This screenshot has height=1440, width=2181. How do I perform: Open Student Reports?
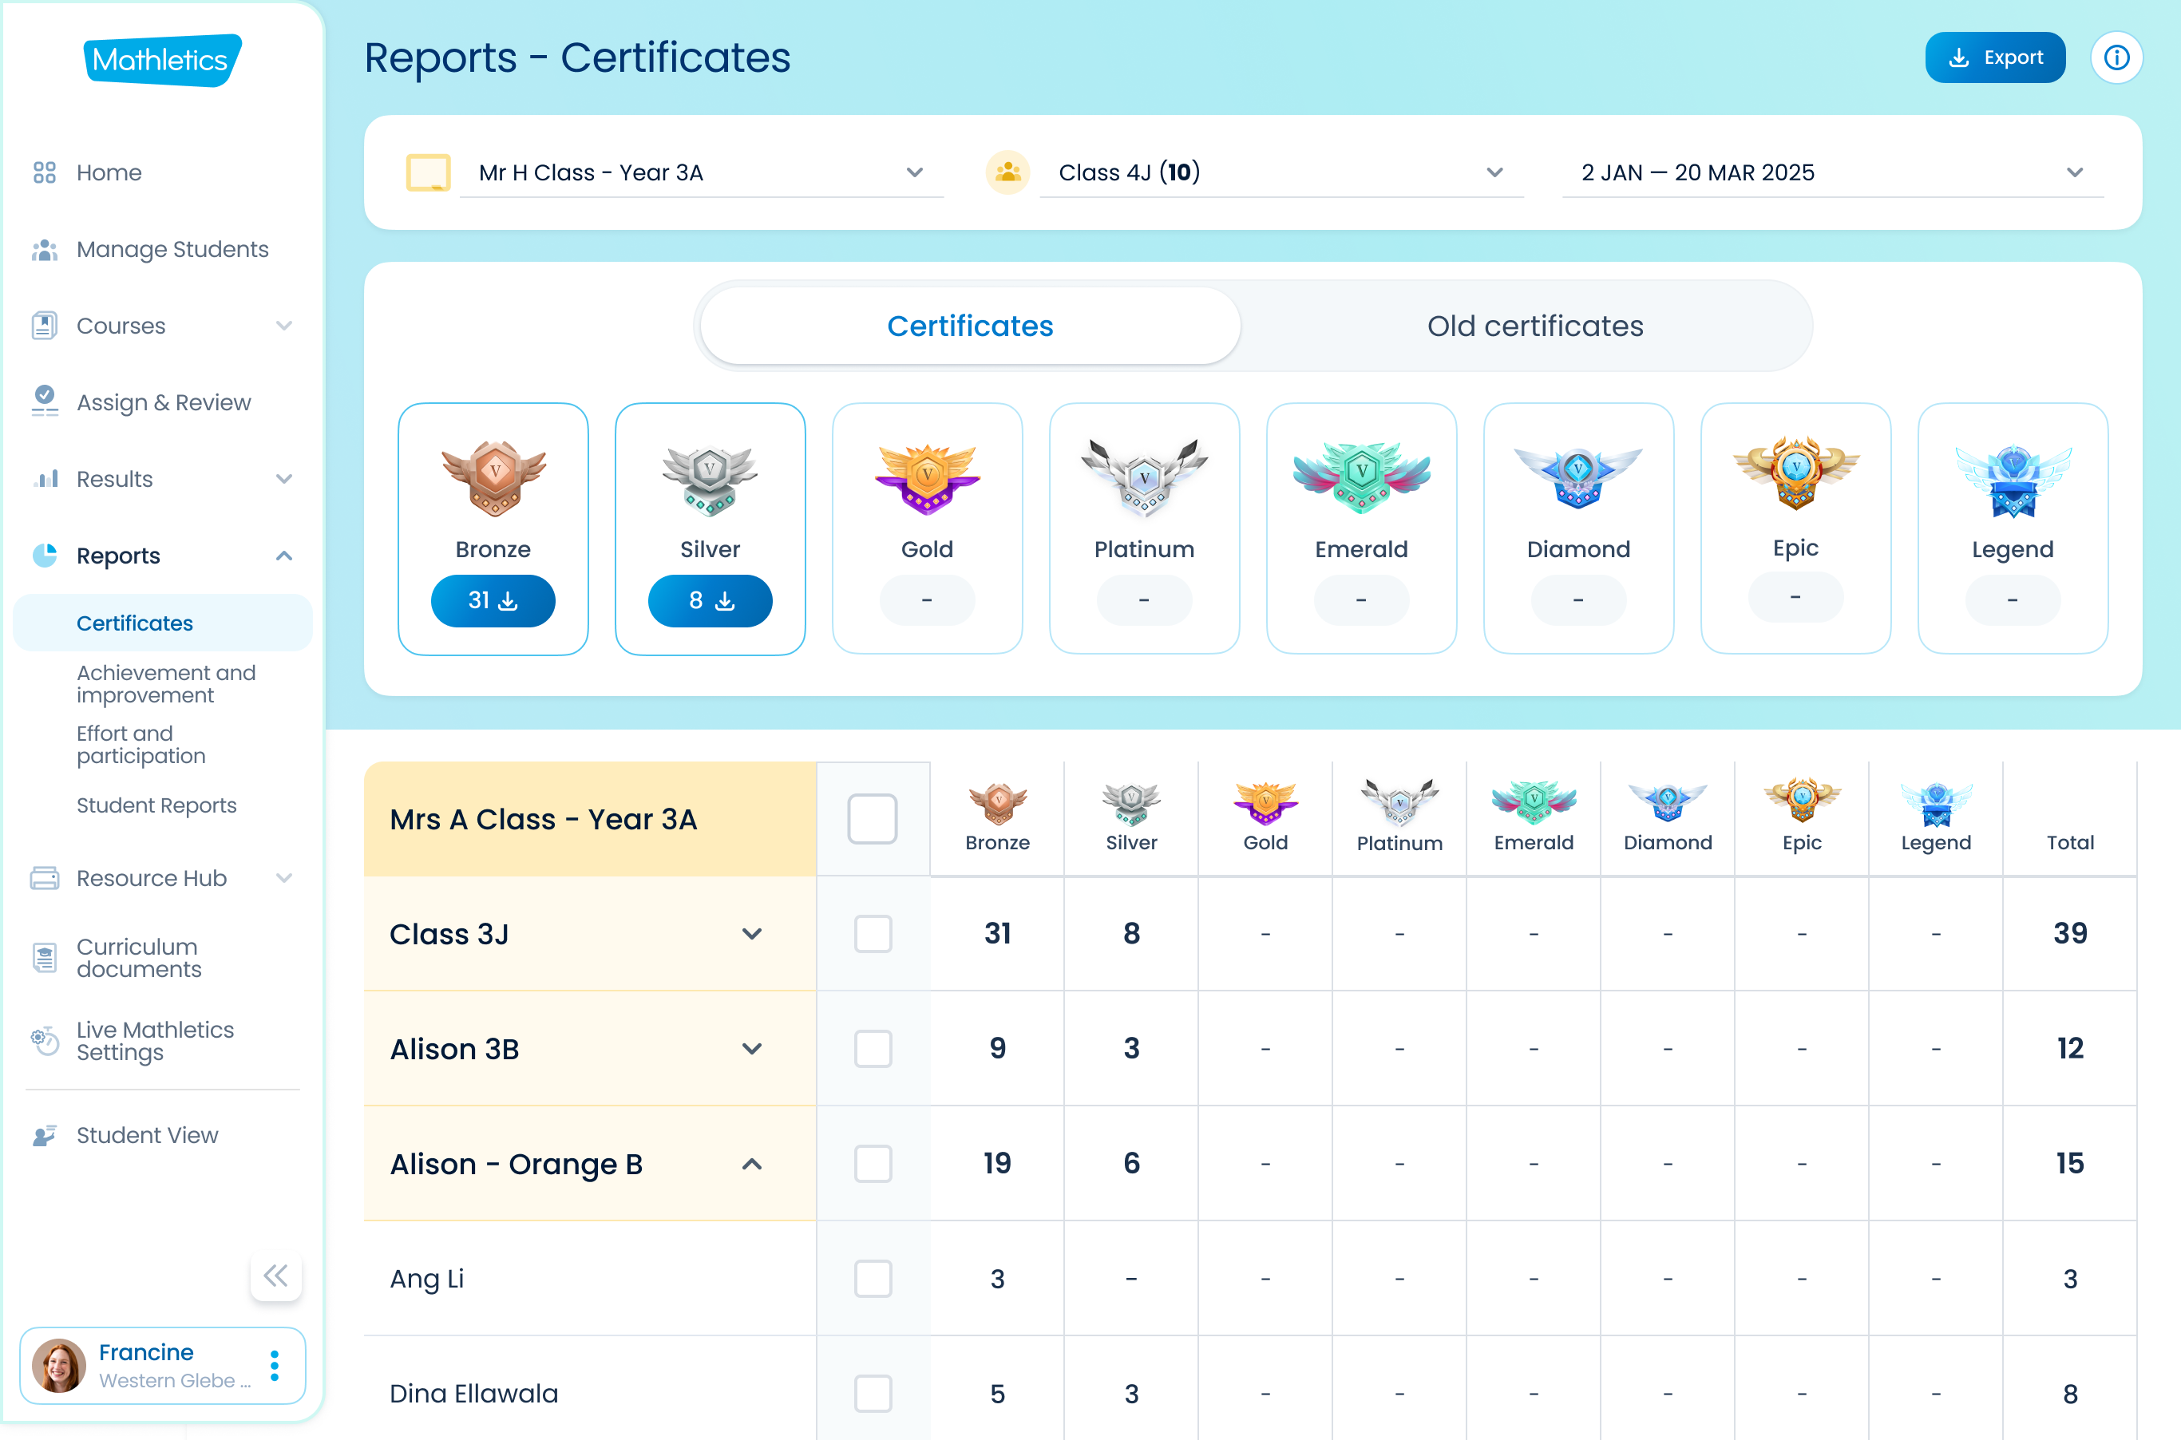pos(156,805)
